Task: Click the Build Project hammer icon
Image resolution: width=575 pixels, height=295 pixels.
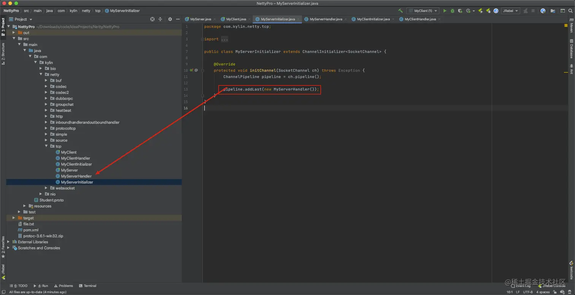Action: 400,11
